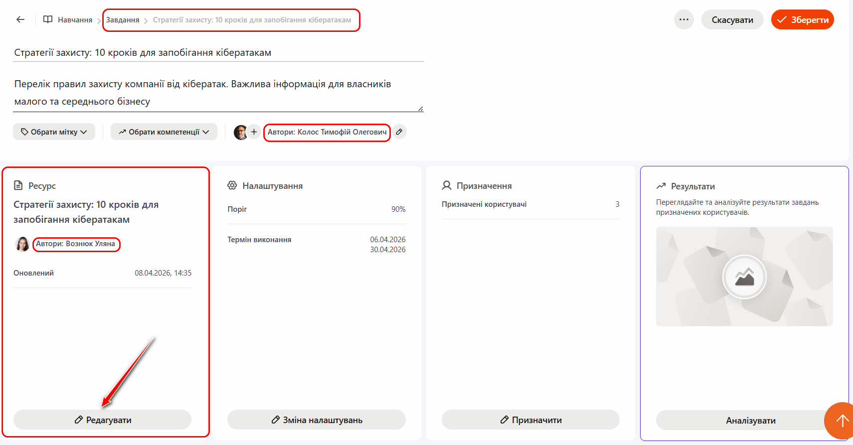Open the three-dots more options menu
Screen dimensions: 853x445
[x=683, y=20]
